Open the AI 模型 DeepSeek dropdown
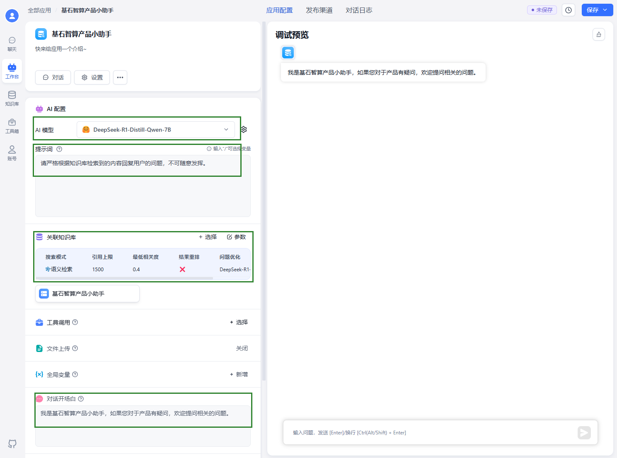 click(x=156, y=130)
